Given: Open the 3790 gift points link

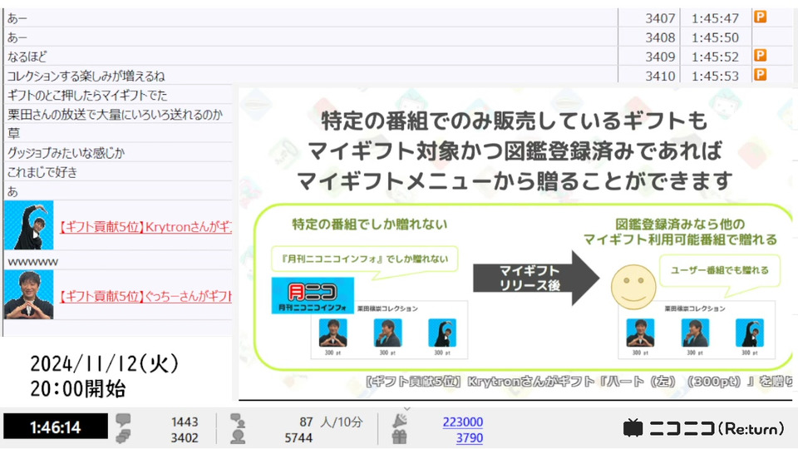Looking at the screenshot, I should (x=469, y=437).
